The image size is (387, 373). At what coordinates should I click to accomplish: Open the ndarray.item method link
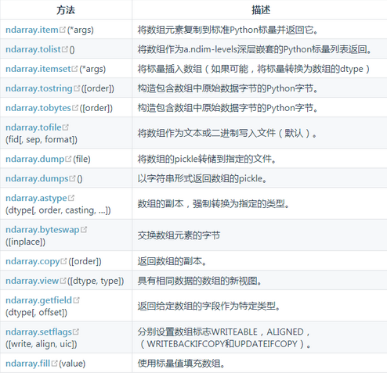pos(32,30)
